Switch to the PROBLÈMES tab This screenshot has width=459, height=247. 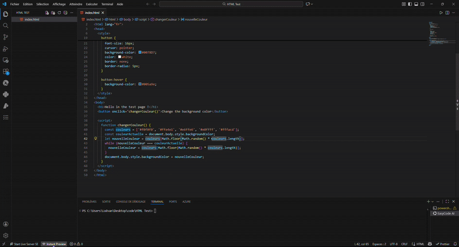90,202
